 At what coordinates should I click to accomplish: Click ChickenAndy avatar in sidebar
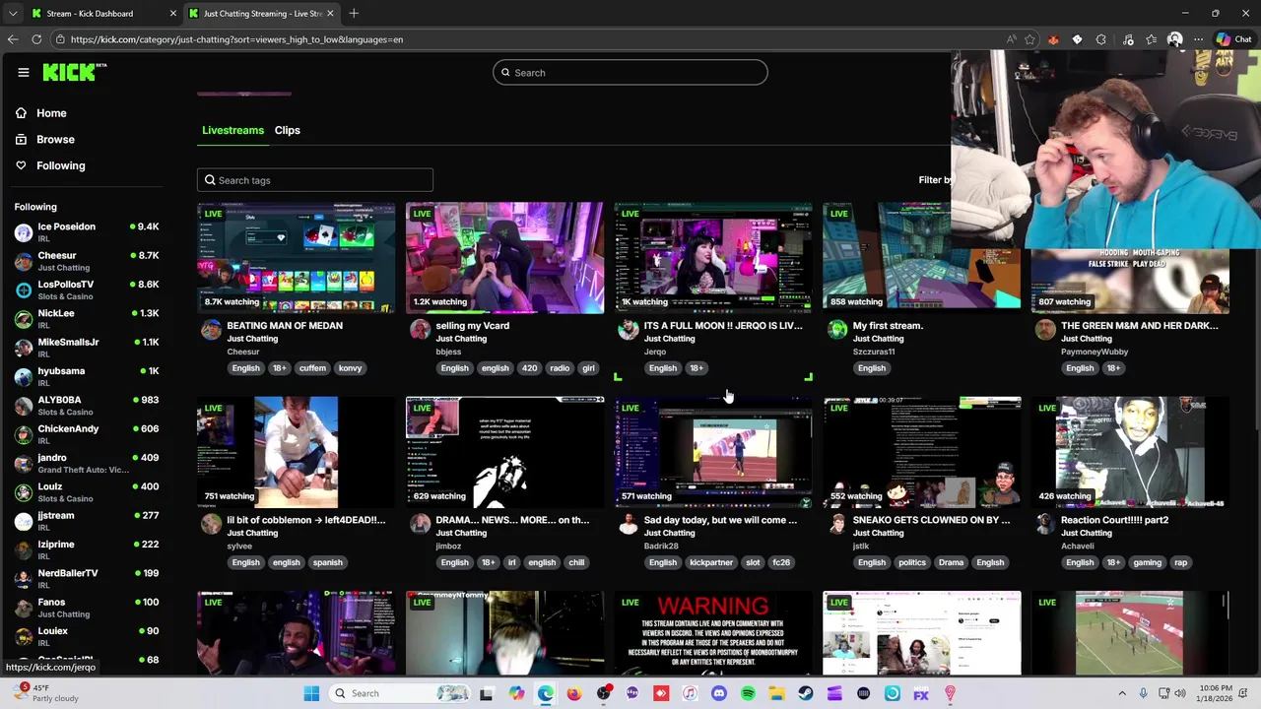point(24,434)
